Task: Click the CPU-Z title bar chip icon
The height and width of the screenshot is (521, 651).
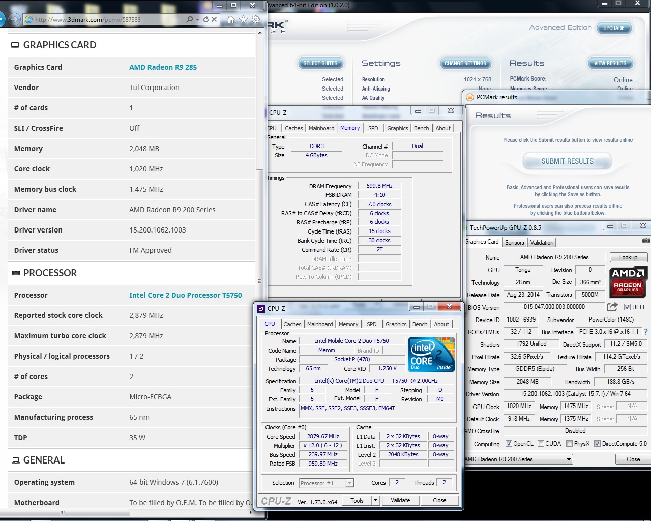Action: point(261,308)
